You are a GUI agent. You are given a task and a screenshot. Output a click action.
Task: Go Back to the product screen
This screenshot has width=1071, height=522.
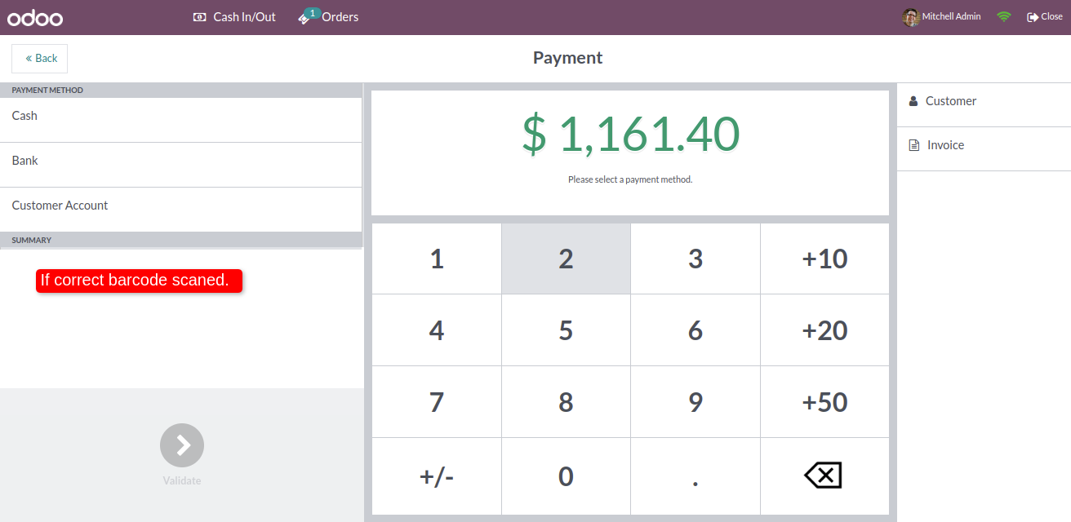point(40,59)
